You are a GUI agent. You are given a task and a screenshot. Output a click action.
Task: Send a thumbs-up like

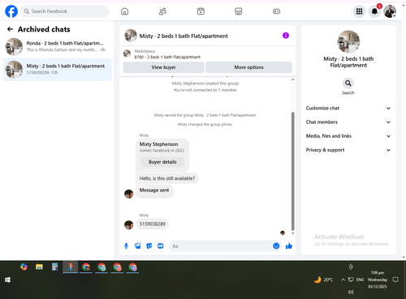[289, 246]
